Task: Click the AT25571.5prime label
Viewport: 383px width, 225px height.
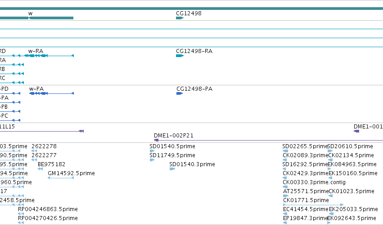Action: point(306,191)
